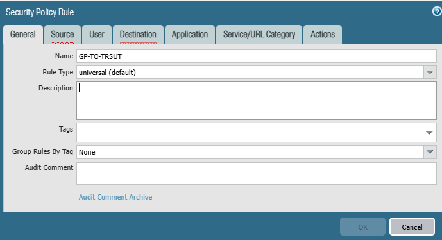This screenshot has height=240, width=442.
Task: Open the Rule Type dropdown arrow
Action: 430,73
